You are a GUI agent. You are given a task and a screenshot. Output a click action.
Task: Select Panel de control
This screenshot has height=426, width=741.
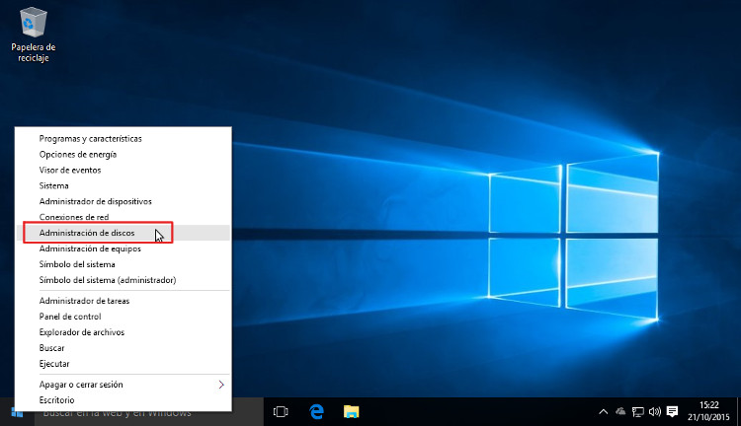point(123,317)
